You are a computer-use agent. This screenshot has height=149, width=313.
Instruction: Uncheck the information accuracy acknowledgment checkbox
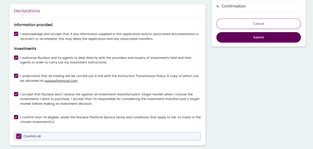pos(16,34)
